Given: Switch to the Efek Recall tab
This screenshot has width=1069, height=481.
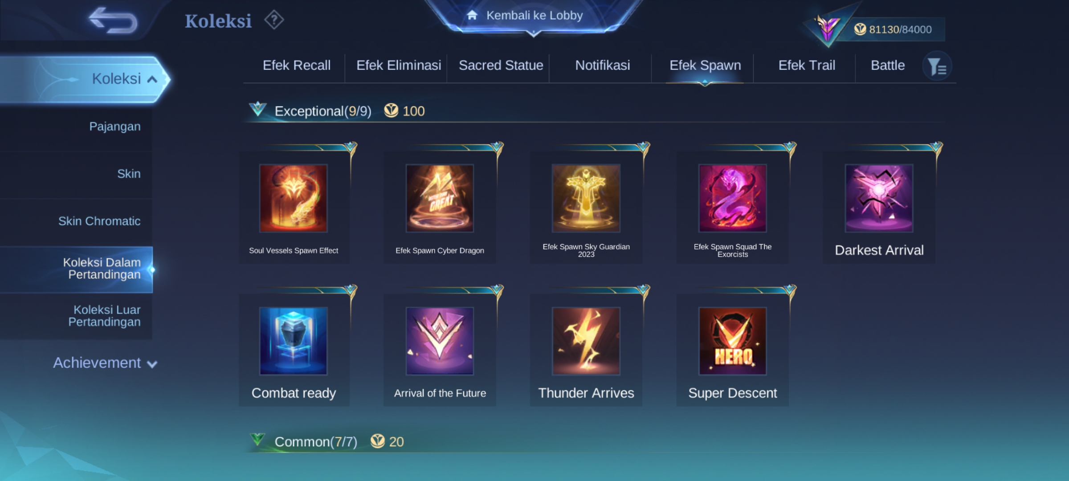Looking at the screenshot, I should coord(297,65).
